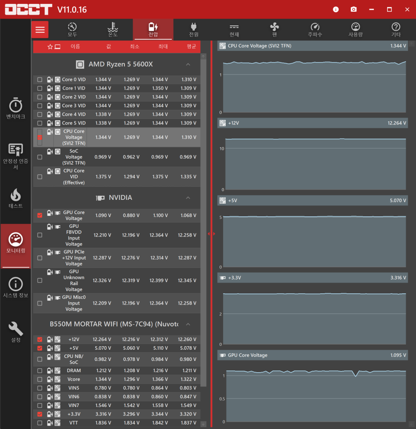
Task: Take a screenshot with camera icon
Action: (x=354, y=9)
